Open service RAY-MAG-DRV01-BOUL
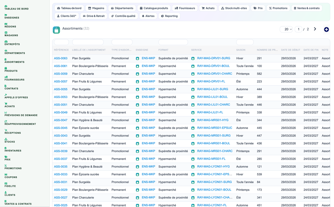This screenshot has width=334, height=207. click(213, 66)
